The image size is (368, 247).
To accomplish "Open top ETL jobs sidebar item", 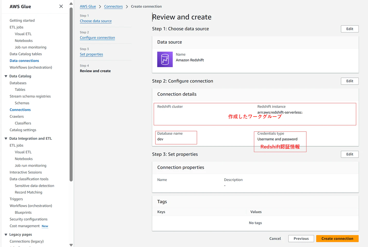I will pyautogui.click(x=16, y=27).
